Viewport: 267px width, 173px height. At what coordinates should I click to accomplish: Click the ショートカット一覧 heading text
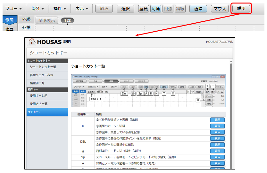click(88, 66)
